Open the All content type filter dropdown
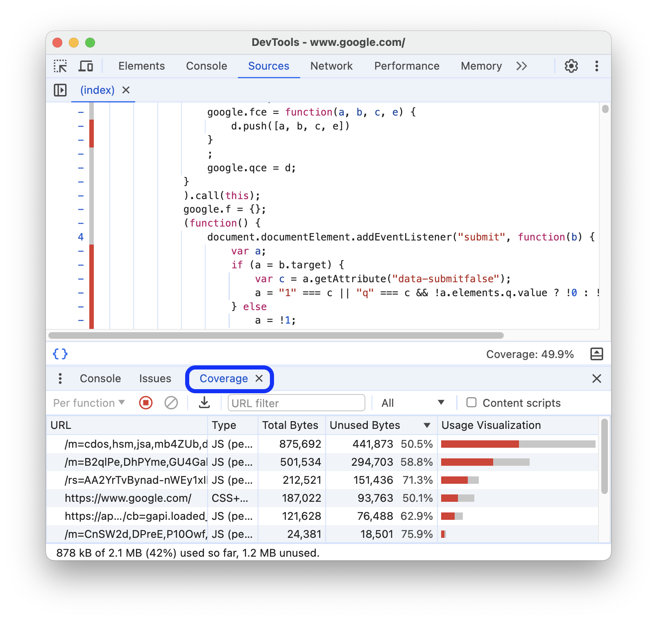 (412, 403)
